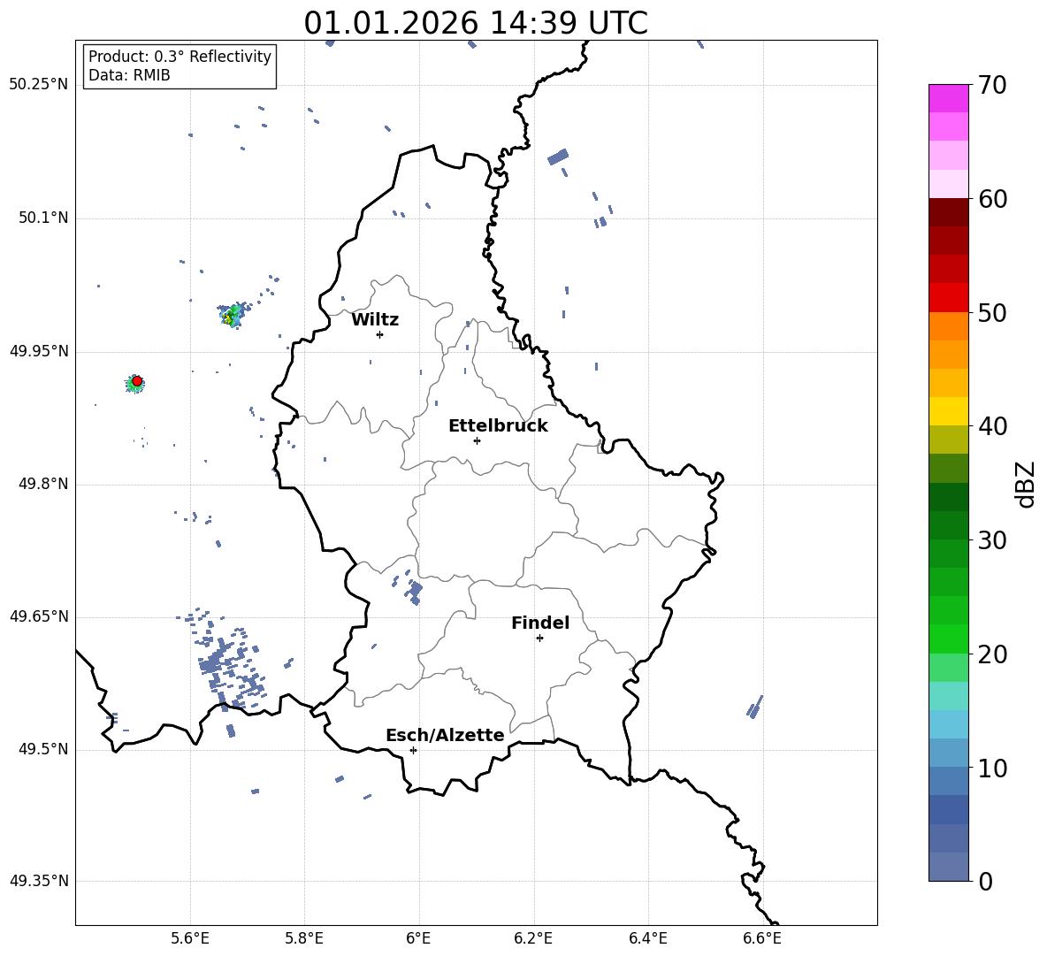Click the 49.35°N latitude label
Screen dimensions: 1047x956
(x=39, y=881)
